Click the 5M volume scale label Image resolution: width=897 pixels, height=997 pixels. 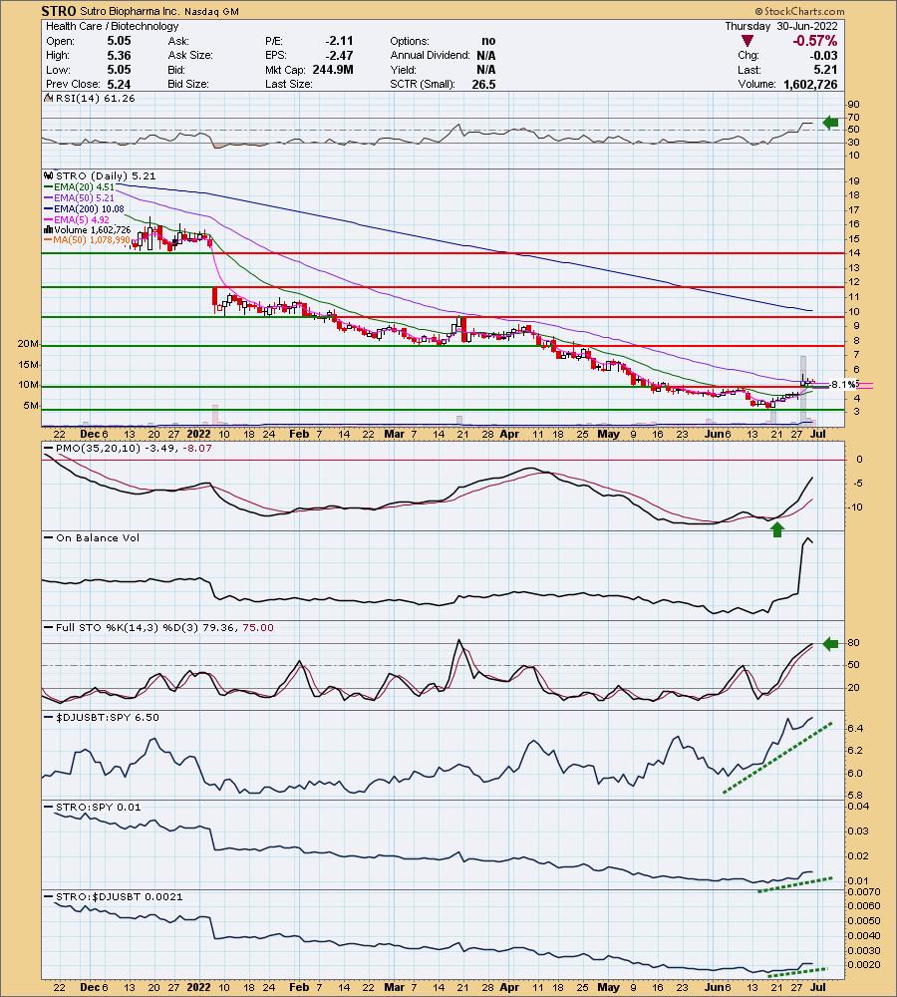[x=31, y=405]
